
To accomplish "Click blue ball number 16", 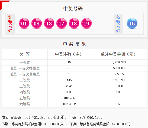I will pyautogui.click(x=132, y=23).
